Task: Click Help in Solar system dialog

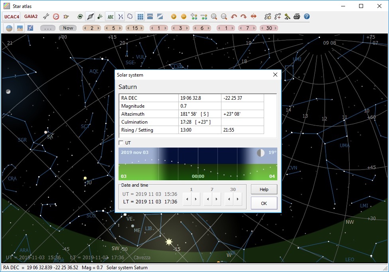Action: click(x=264, y=189)
